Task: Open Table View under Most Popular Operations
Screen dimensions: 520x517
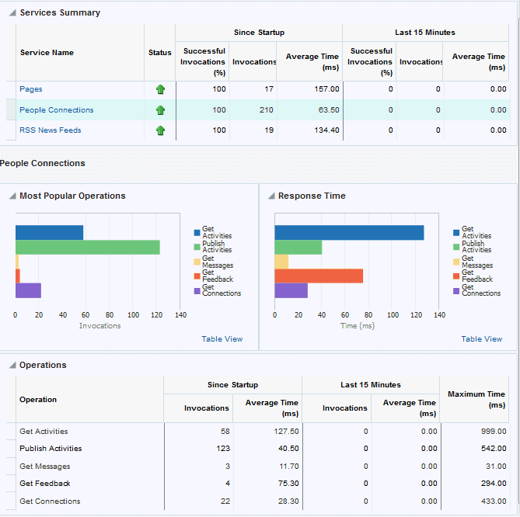Action: click(x=222, y=338)
